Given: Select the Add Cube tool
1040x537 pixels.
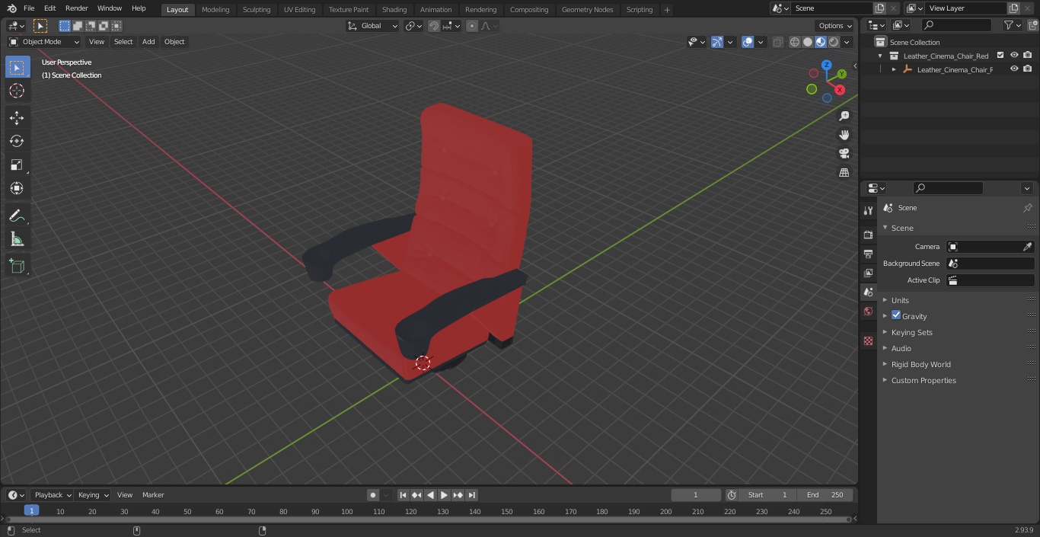Looking at the screenshot, I should click(17, 266).
